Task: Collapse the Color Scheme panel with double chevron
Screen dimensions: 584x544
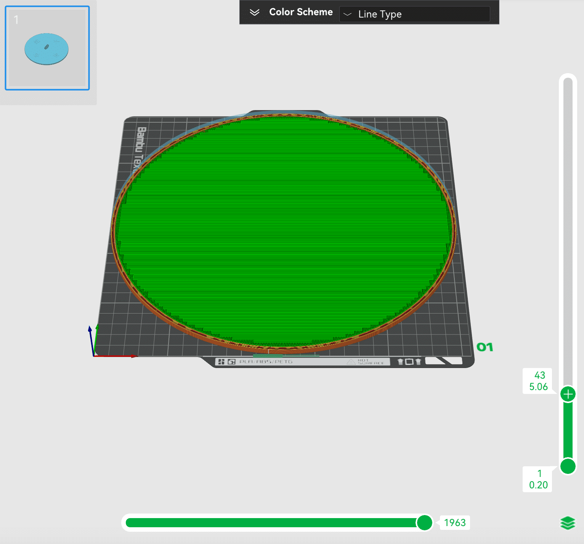Action: [254, 13]
